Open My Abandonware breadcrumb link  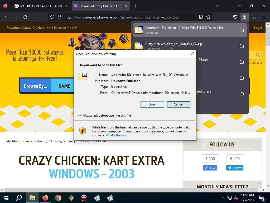[20, 141]
